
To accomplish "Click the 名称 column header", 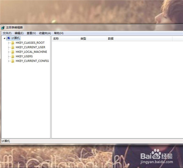I will coord(56,39).
